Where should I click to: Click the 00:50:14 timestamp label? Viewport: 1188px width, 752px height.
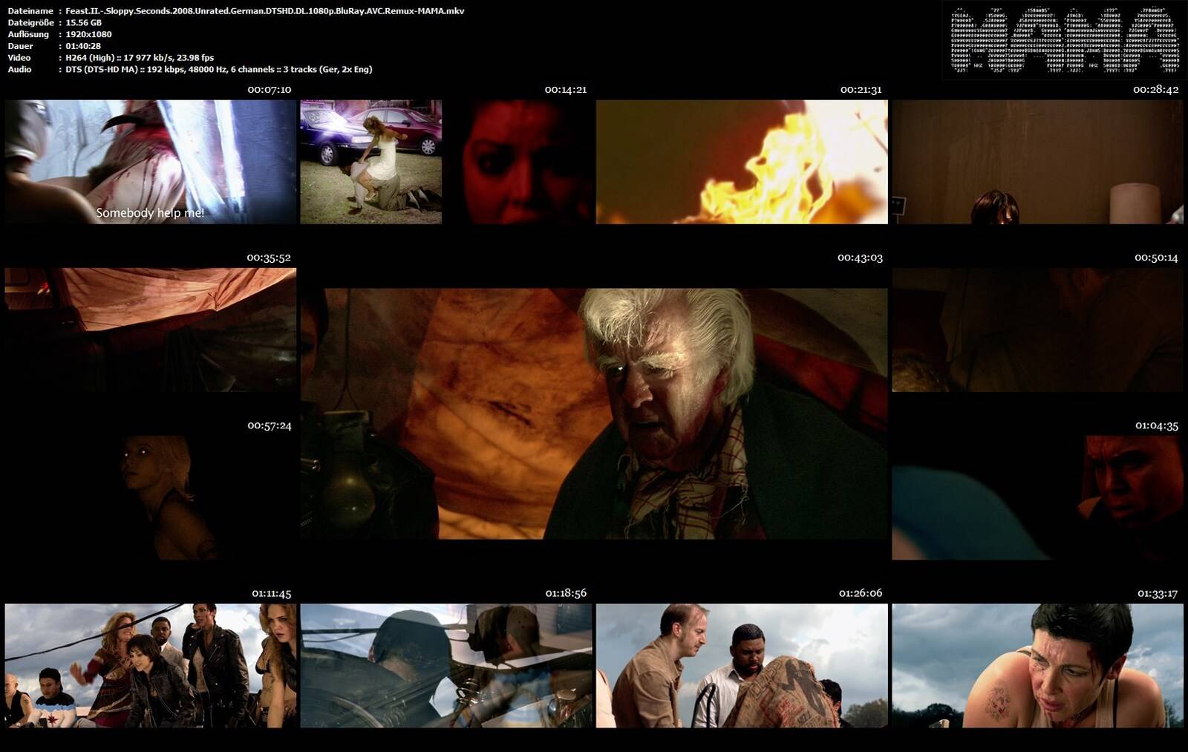point(1156,258)
